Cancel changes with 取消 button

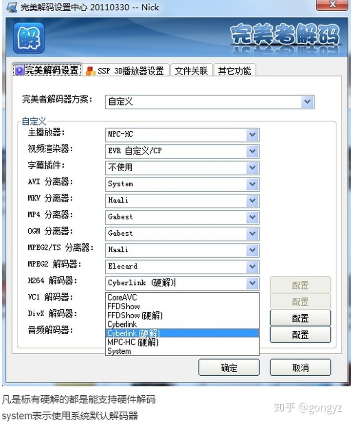(300, 367)
